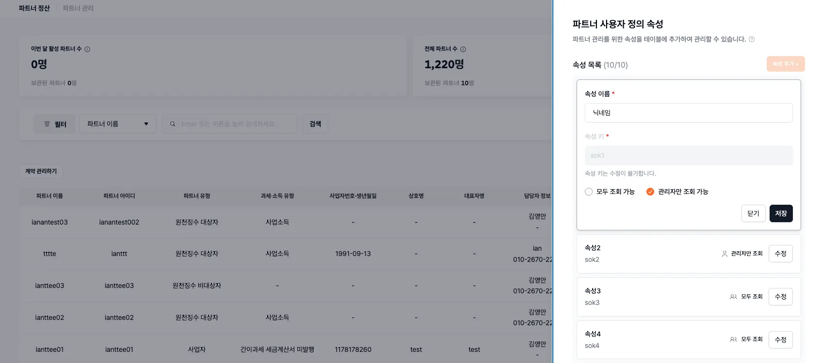Click the 계약 관리하기 button
This screenshot has width=821, height=363.
[41, 171]
